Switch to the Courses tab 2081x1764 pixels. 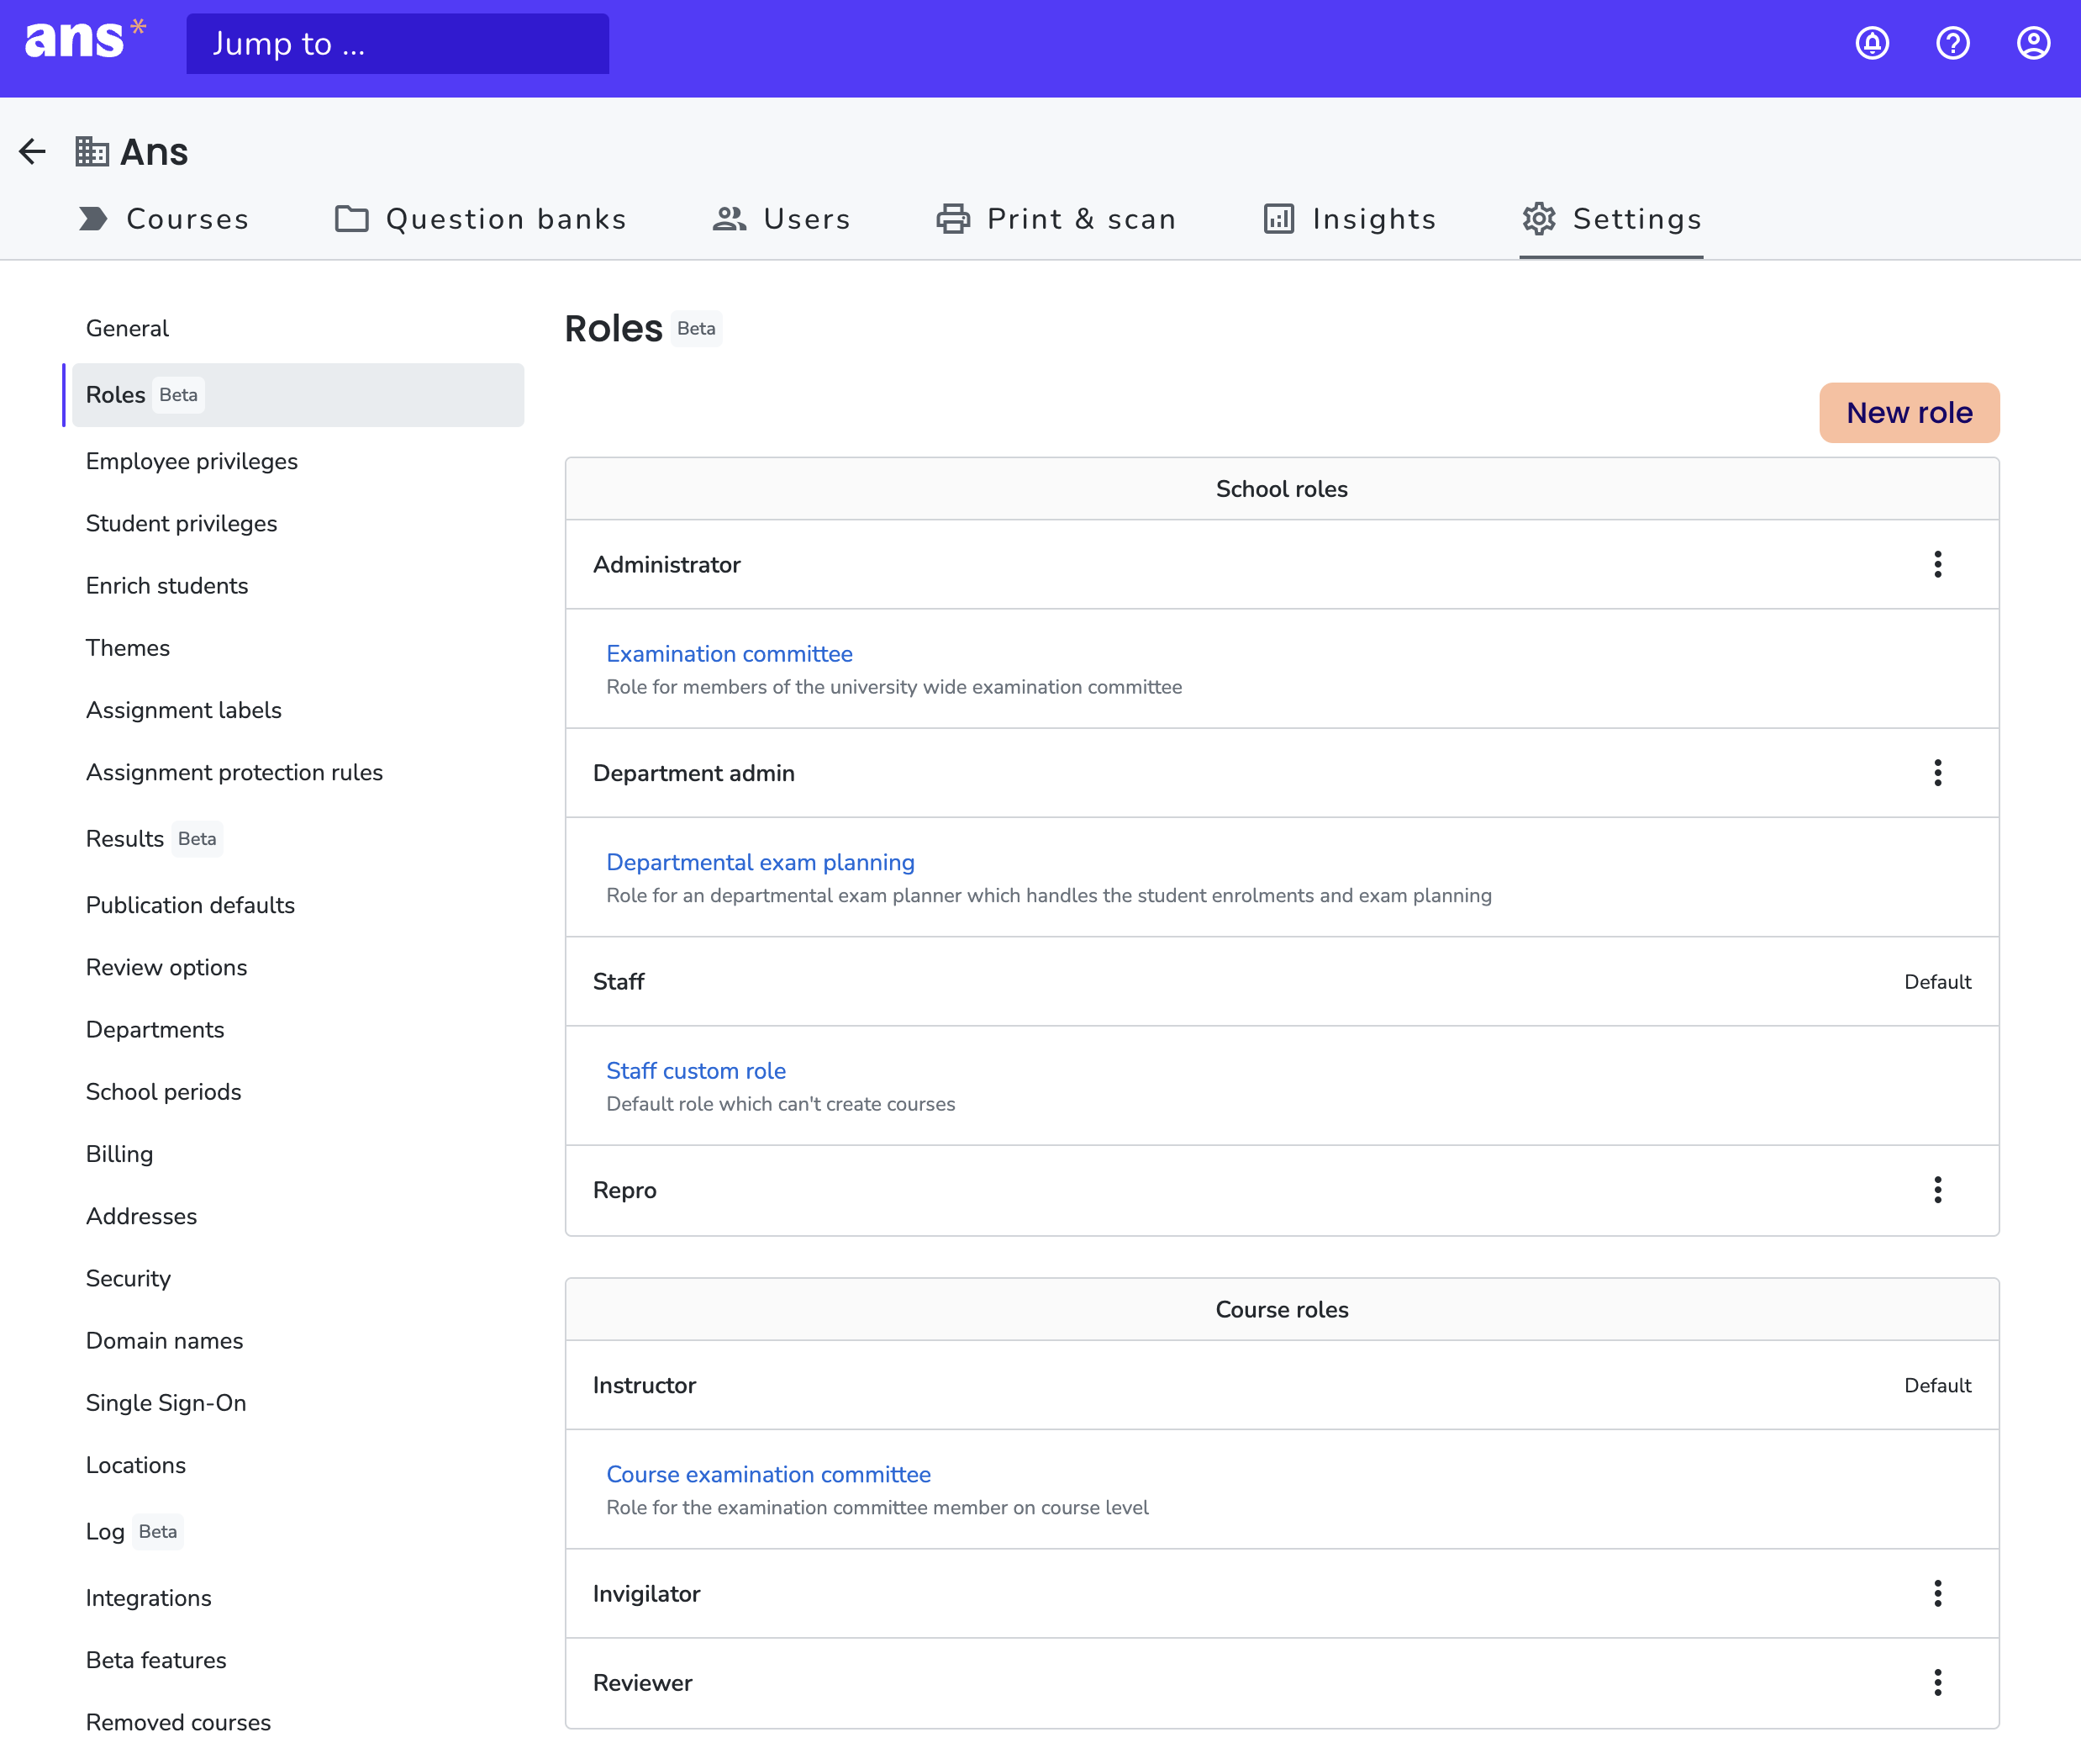[164, 219]
